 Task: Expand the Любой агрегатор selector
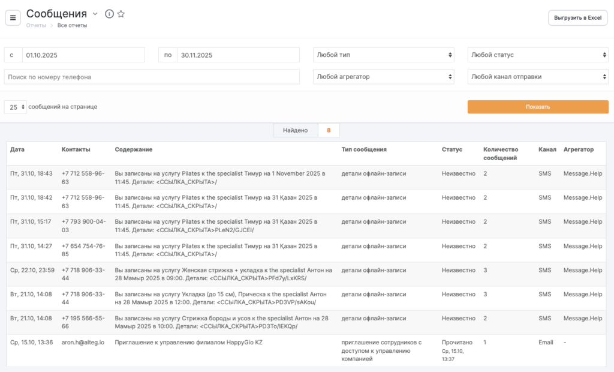[x=384, y=77]
